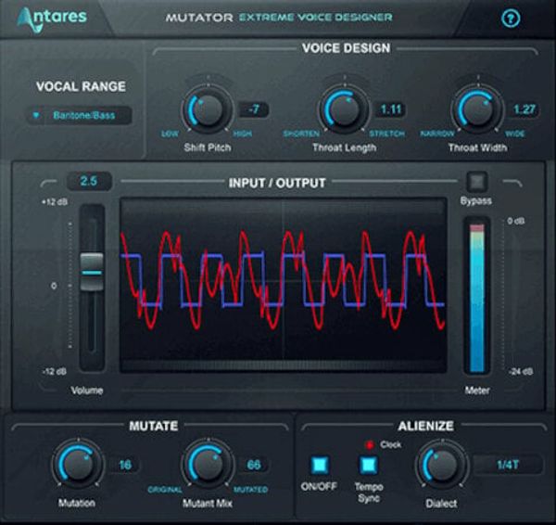Click the NARROW label
This screenshot has height=525, width=556.
pos(436,134)
